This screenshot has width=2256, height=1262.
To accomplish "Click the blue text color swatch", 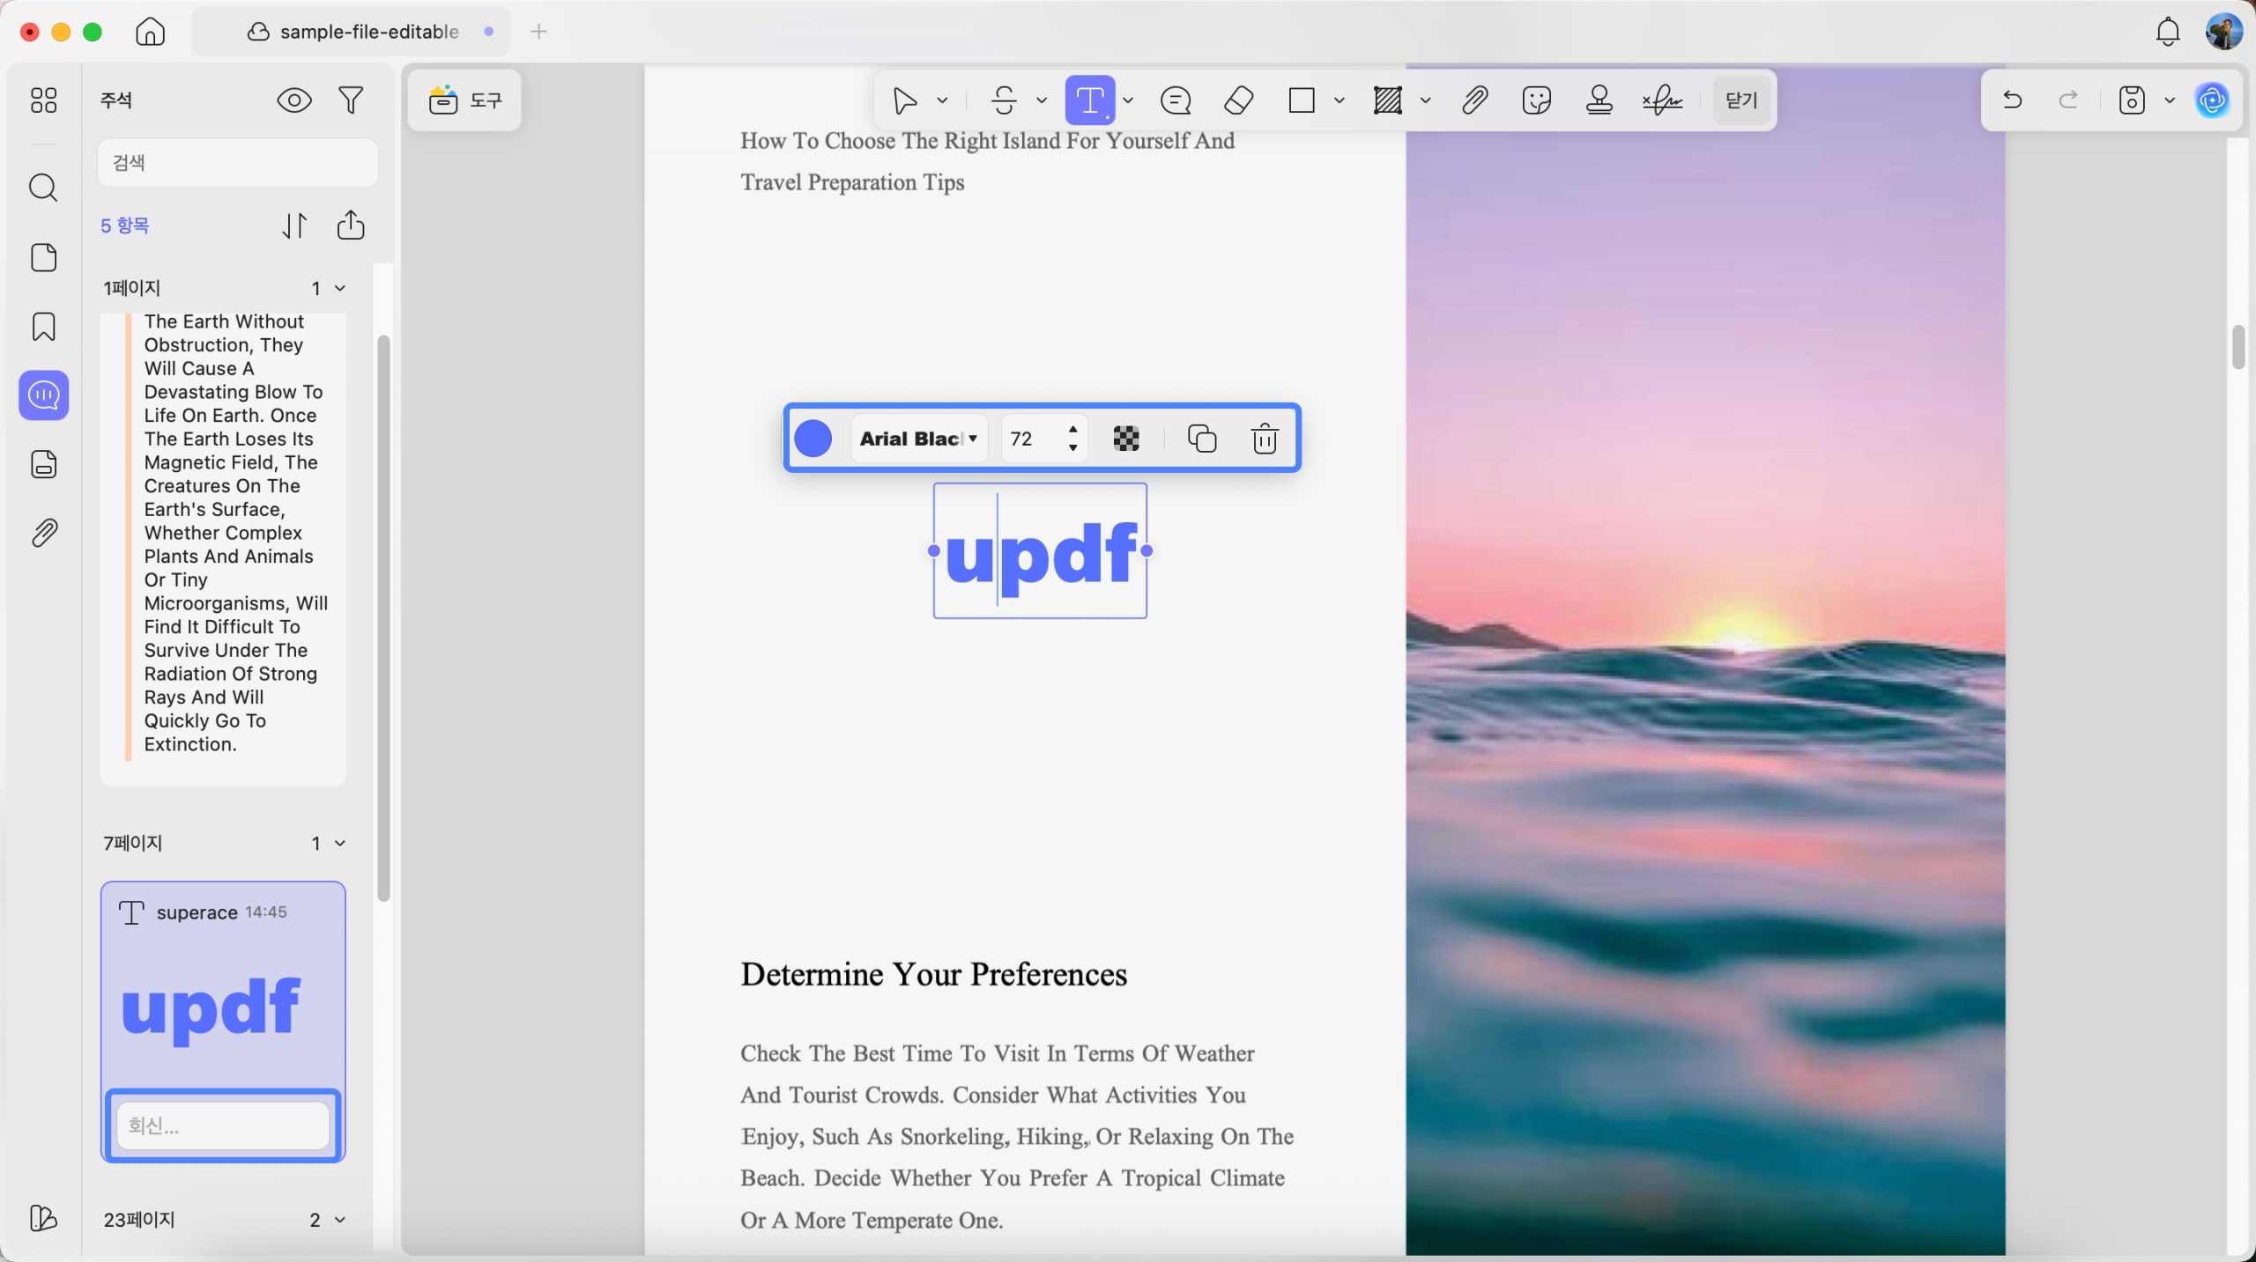I will (813, 439).
